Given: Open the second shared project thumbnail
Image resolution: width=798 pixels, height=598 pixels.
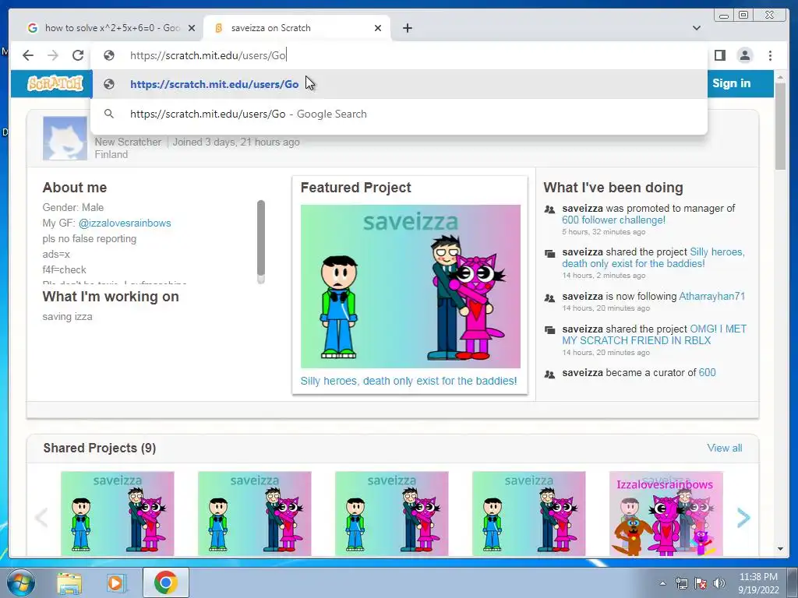Looking at the screenshot, I should (255, 514).
